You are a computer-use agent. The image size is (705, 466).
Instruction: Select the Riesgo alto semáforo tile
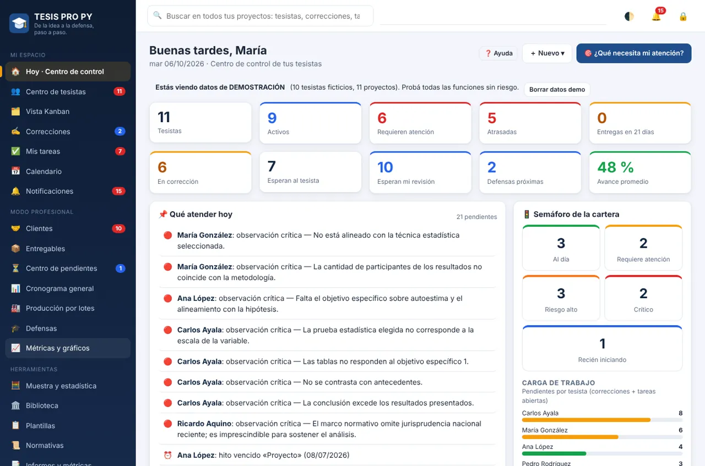point(561,298)
